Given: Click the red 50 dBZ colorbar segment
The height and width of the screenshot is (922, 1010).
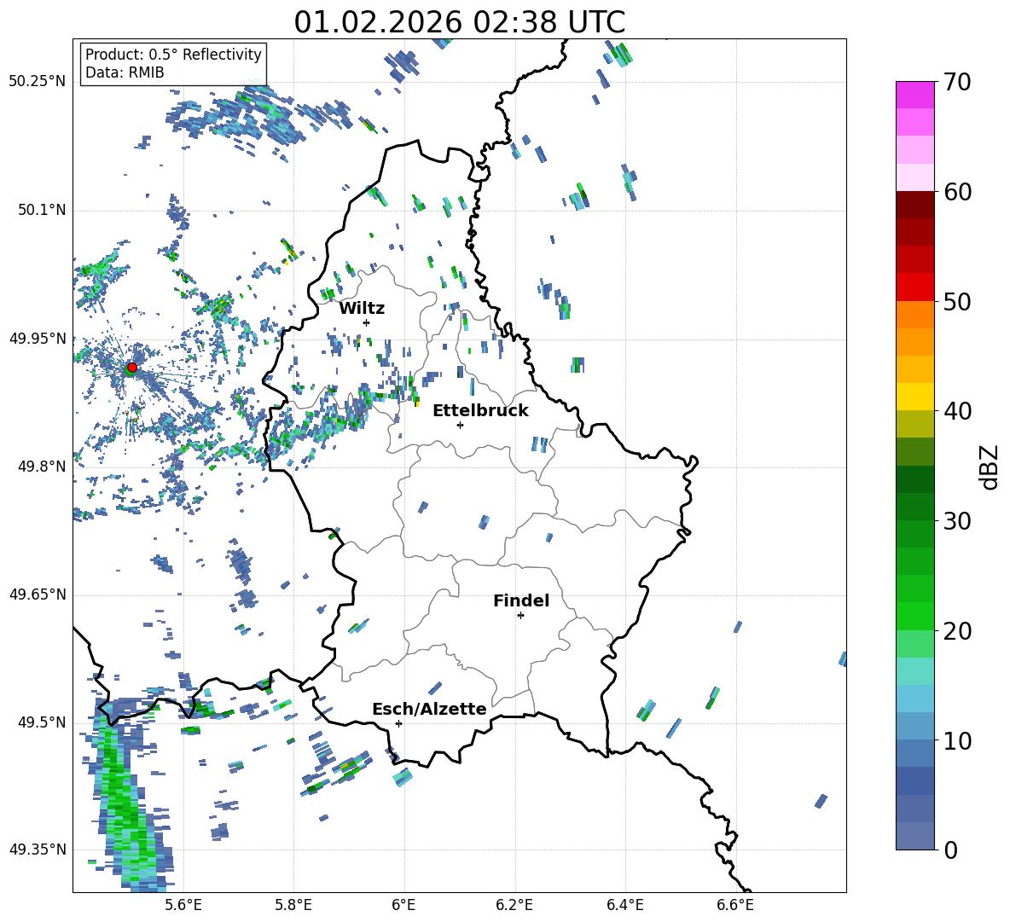Looking at the screenshot, I should 914,287.
